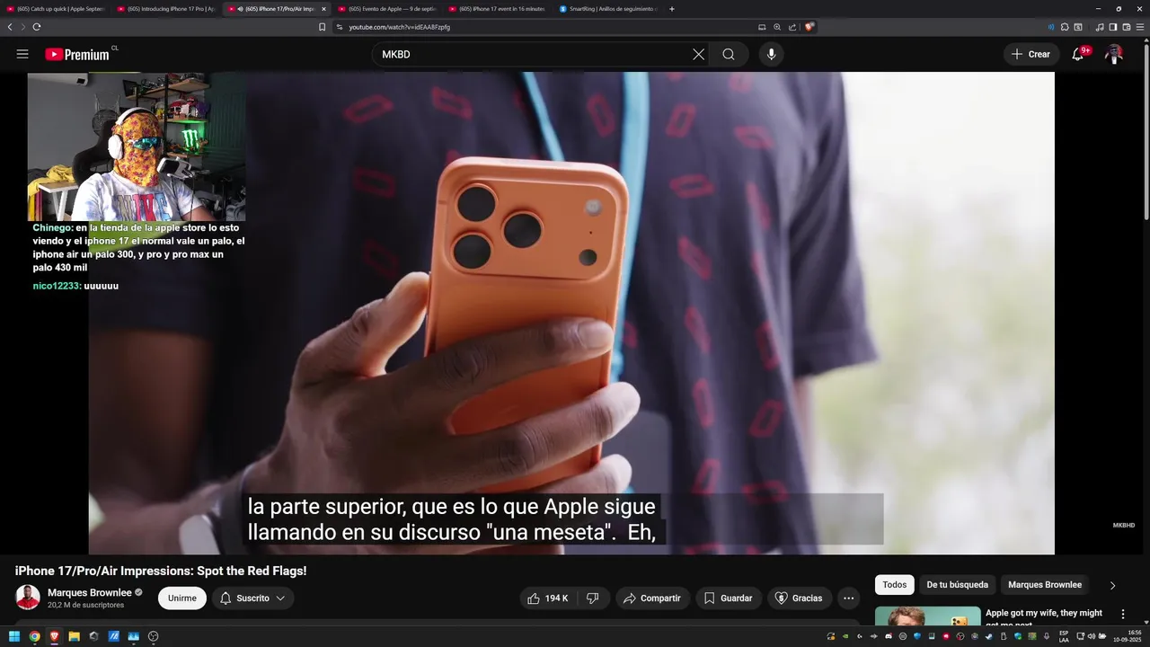This screenshot has width=1150, height=647.
Task: Open media control music note icon
Action: click(x=1100, y=27)
